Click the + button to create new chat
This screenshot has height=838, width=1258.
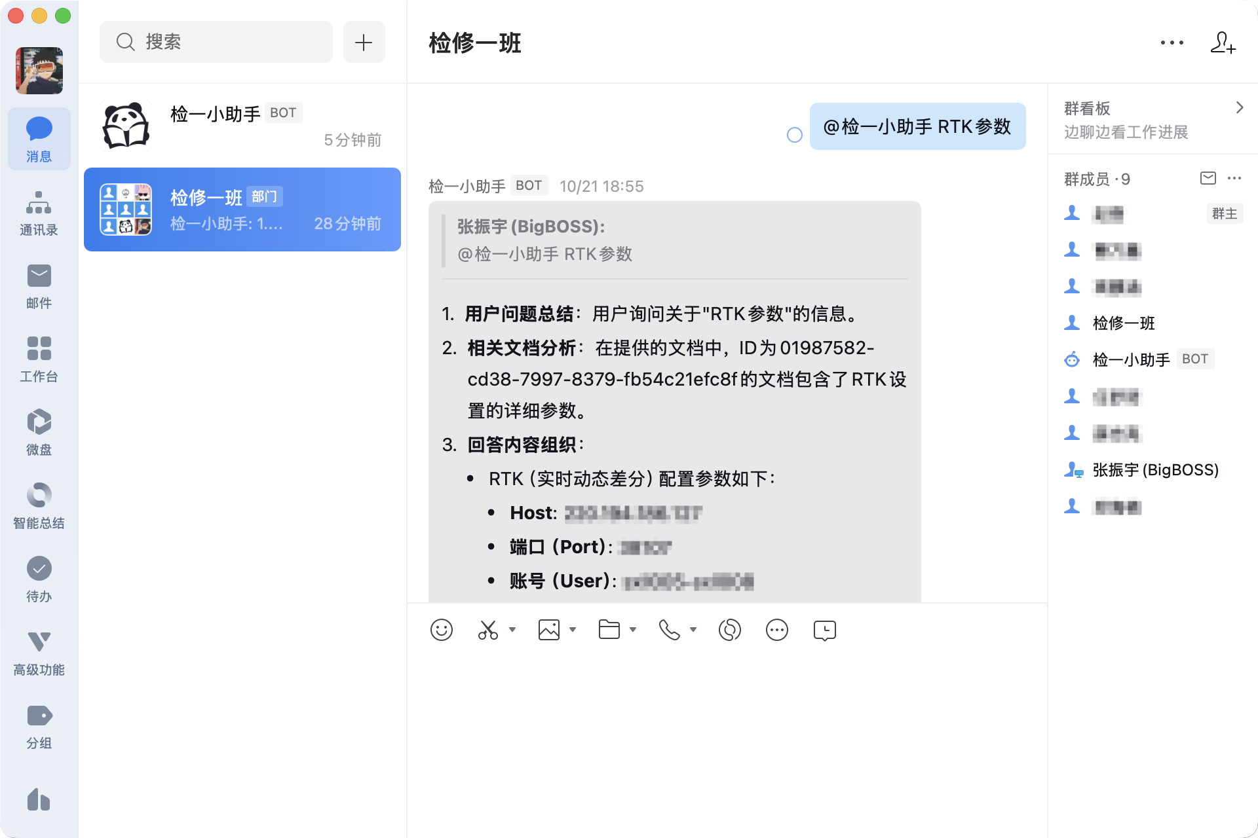[364, 41]
